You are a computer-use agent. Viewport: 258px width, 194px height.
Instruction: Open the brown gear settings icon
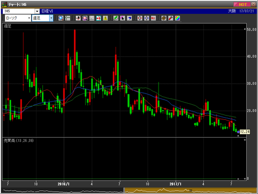[x=164, y=18]
